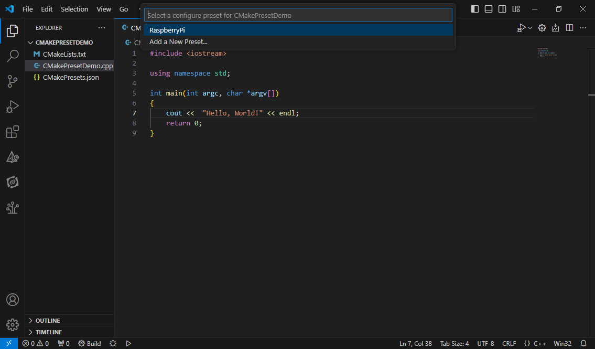Click the run play icon in status bar
The image size is (595, 349).
click(128, 343)
